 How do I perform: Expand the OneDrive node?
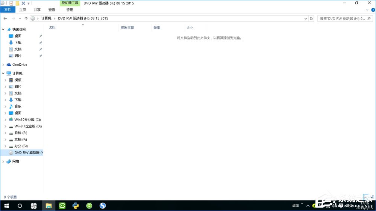[x=3, y=65]
